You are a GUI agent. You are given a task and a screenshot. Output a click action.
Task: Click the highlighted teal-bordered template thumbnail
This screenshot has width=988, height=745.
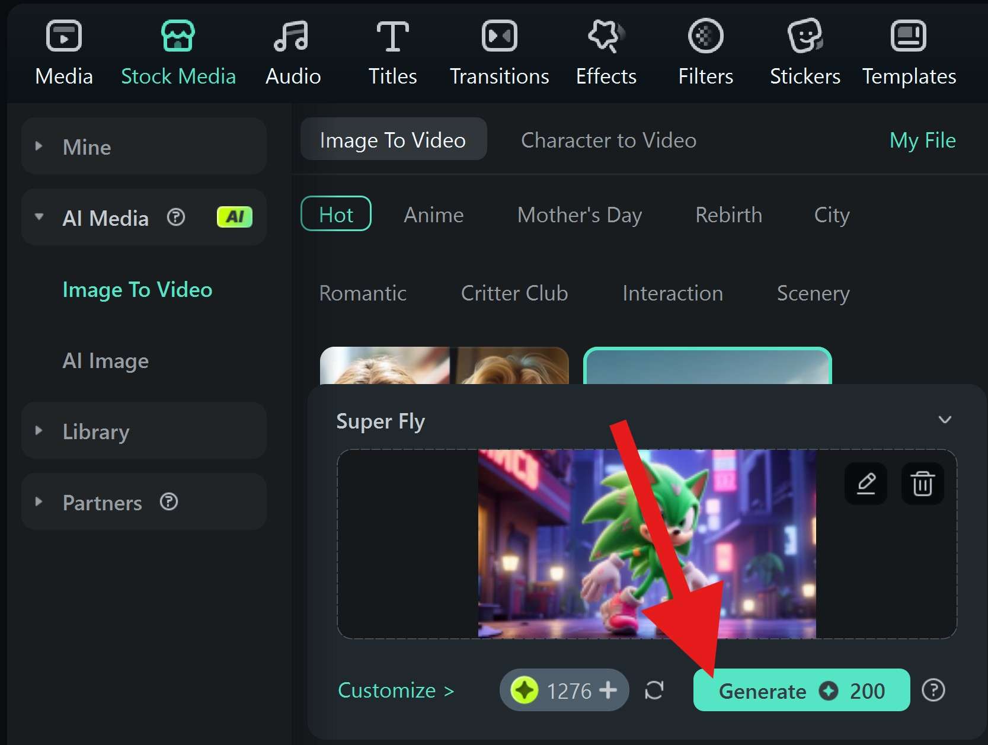click(707, 366)
